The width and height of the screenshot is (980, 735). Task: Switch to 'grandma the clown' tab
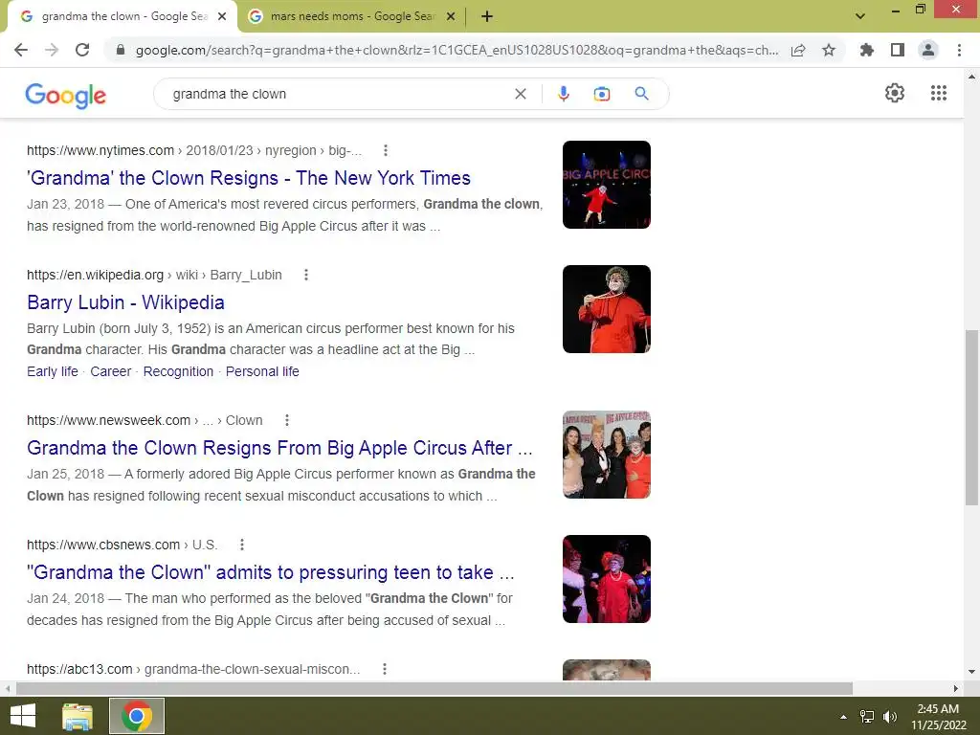pos(124,16)
